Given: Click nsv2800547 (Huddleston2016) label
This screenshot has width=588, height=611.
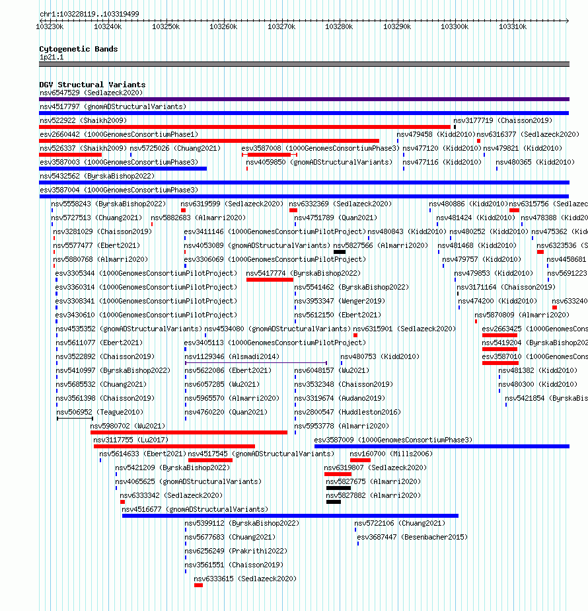Looking at the screenshot, I should point(348,412).
